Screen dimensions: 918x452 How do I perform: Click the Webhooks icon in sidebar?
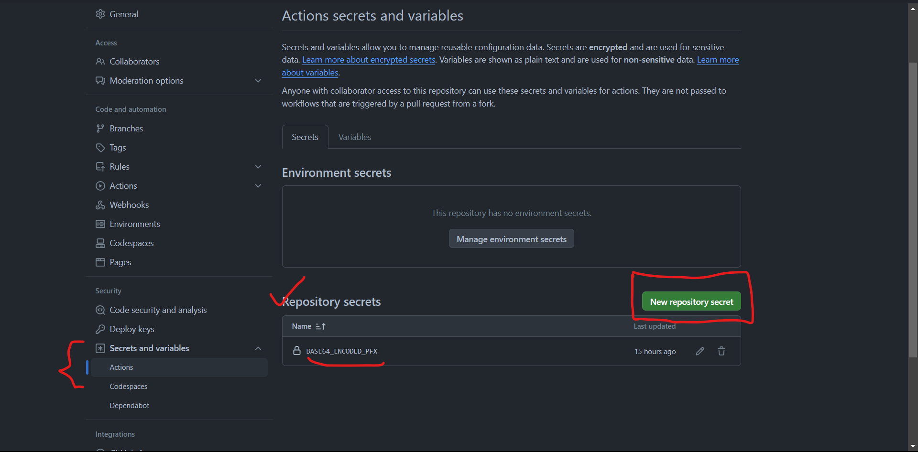(100, 205)
